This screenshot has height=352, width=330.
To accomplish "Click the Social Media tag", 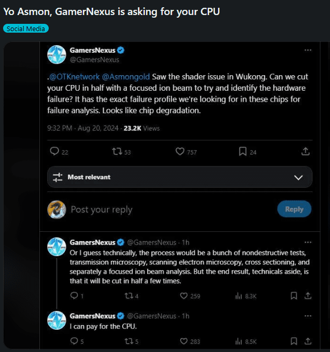I will coord(26,29).
